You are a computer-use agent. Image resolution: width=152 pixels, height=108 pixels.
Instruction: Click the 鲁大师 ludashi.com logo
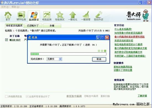138,15
